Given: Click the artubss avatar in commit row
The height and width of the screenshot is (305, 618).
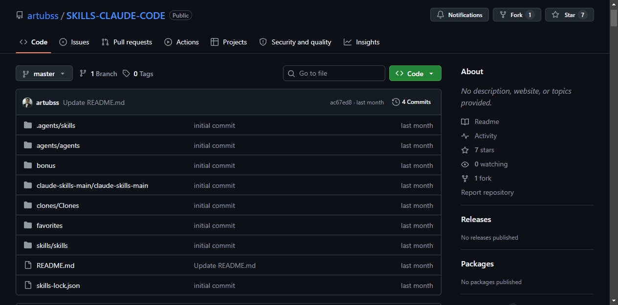Looking at the screenshot, I should (x=27, y=102).
